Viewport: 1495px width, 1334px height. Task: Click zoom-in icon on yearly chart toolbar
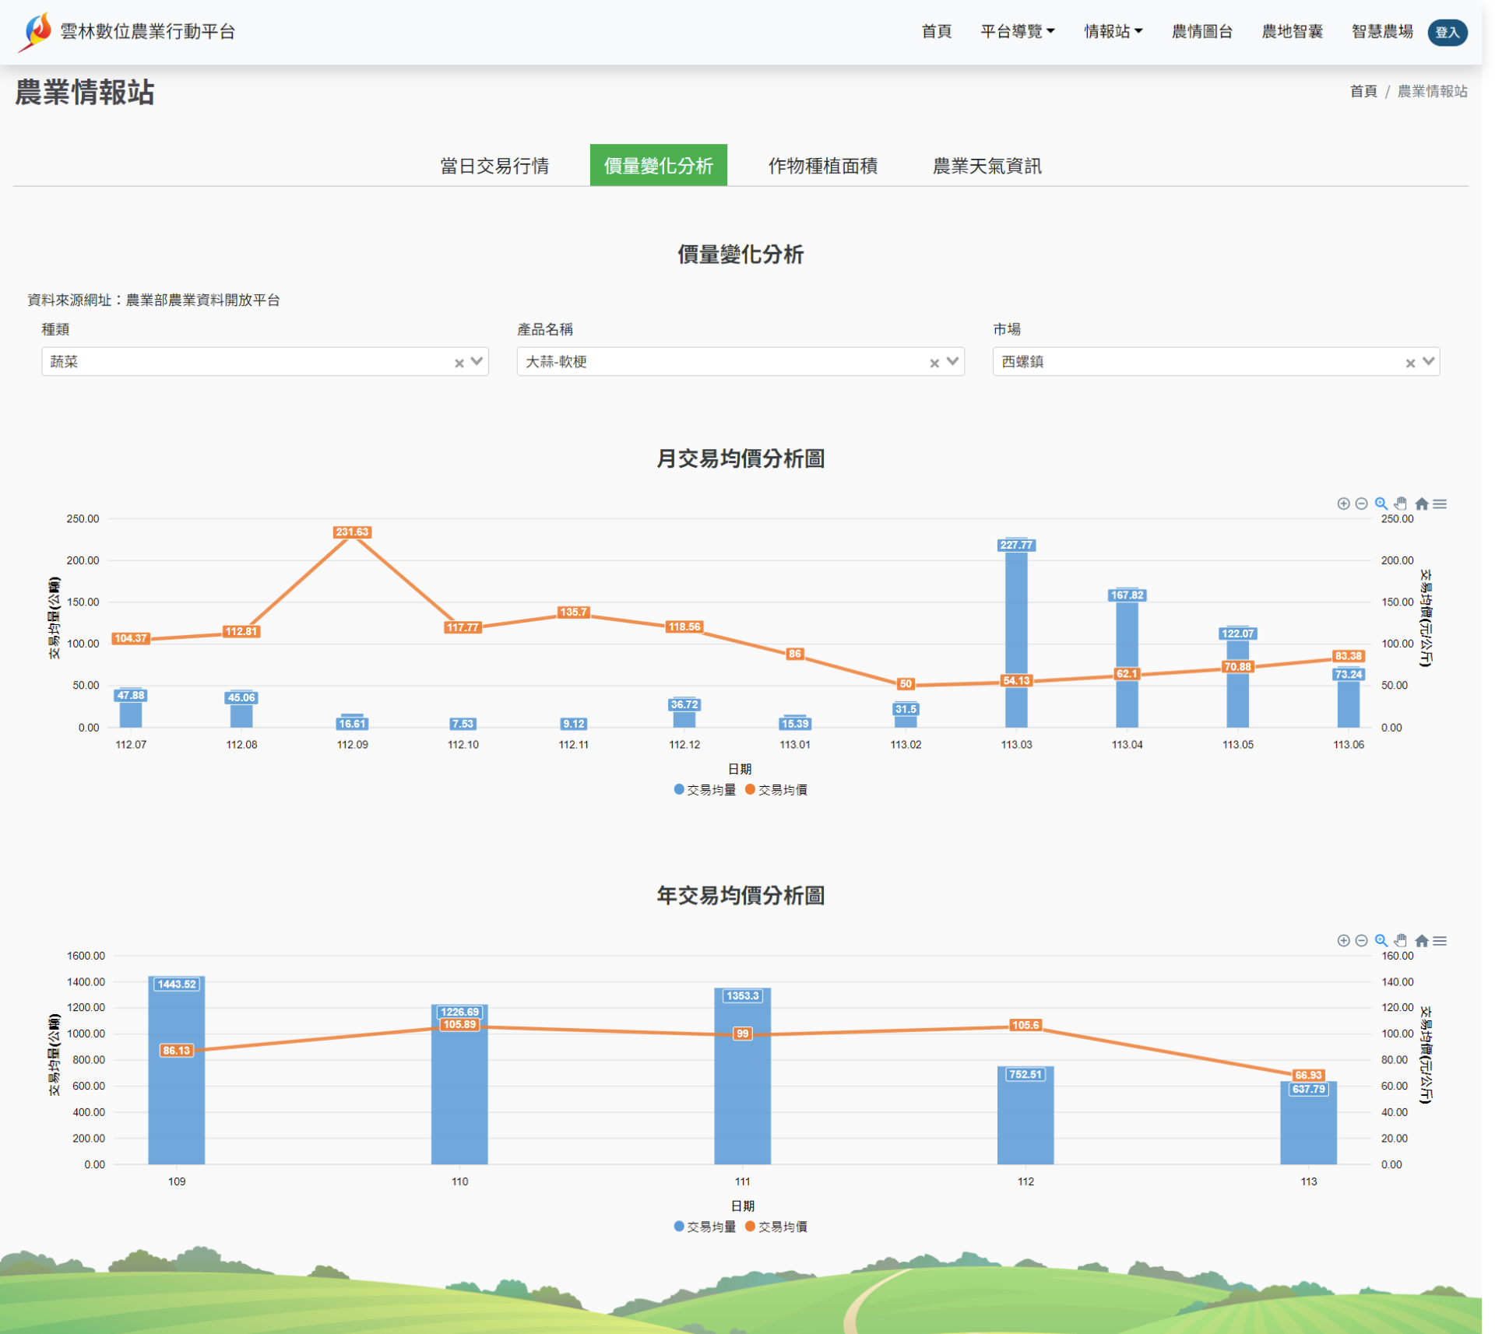click(x=1343, y=940)
